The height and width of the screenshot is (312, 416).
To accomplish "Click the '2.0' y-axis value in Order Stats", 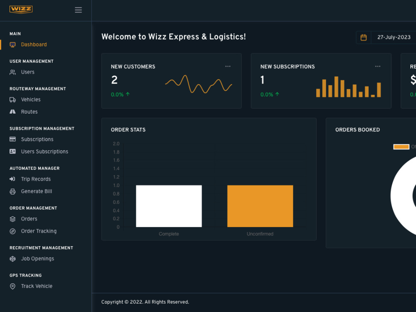I will [116, 144].
